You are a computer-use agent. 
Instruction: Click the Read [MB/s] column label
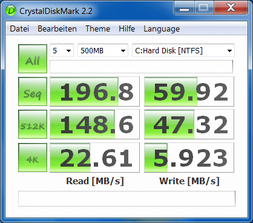95,181
